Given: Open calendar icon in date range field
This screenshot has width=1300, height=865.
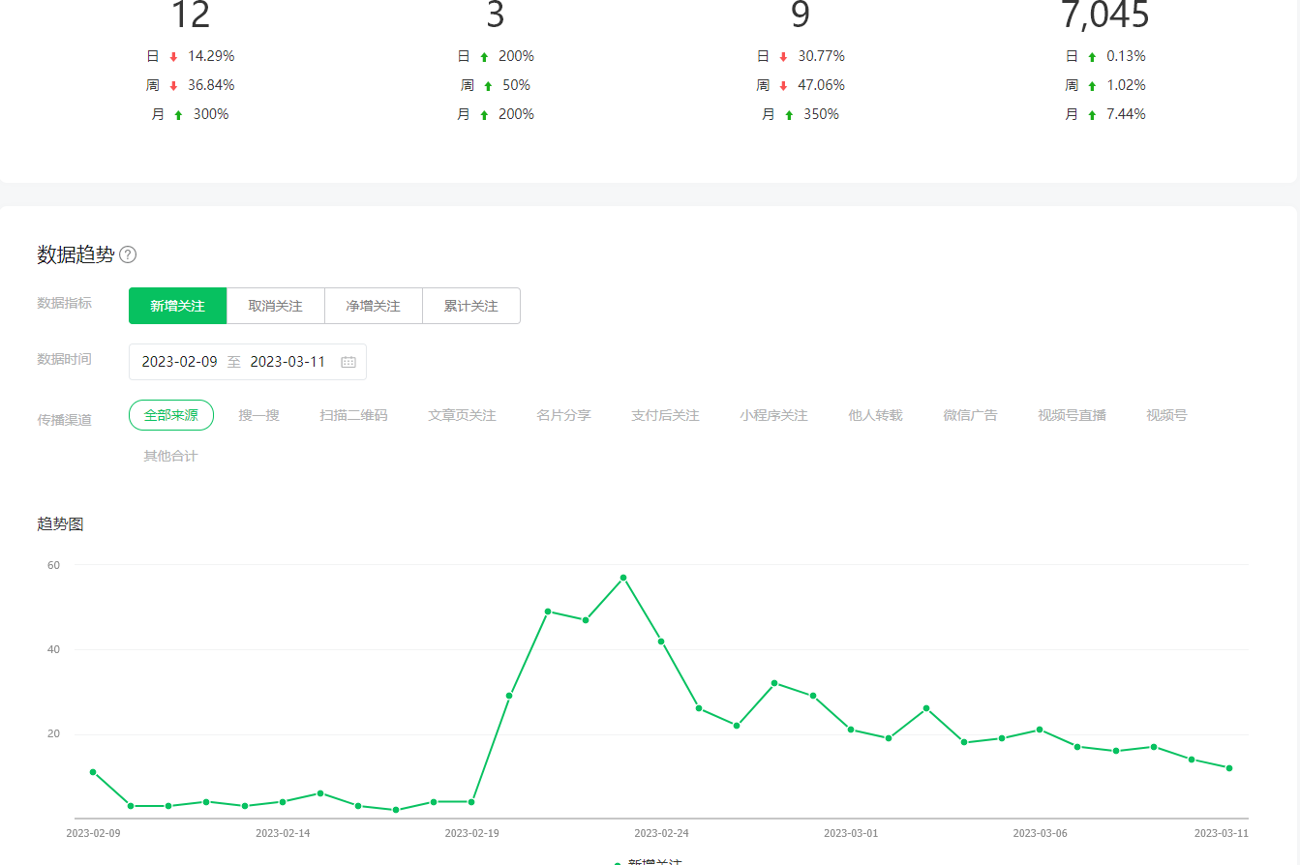Looking at the screenshot, I should point(348,362).
